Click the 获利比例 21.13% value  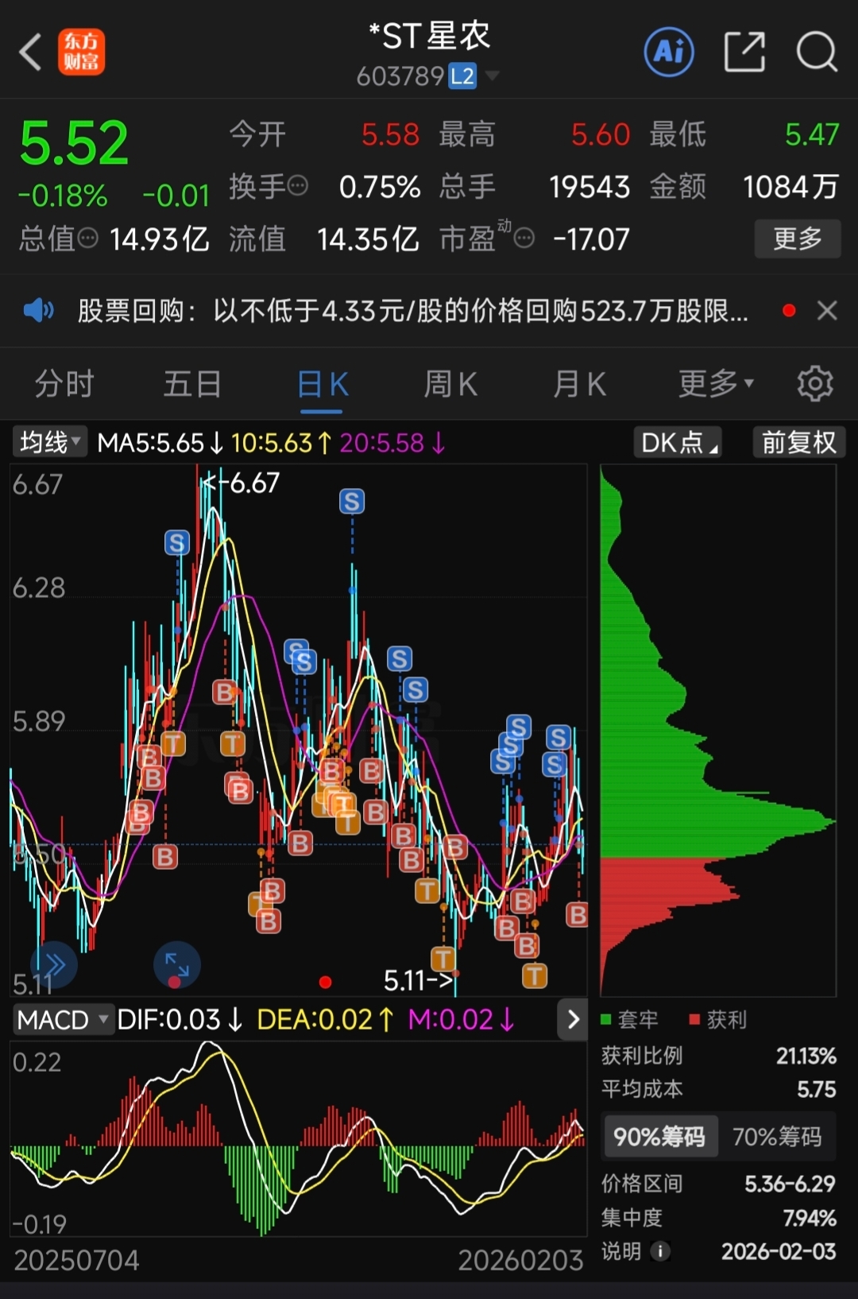pos(806,1056)
